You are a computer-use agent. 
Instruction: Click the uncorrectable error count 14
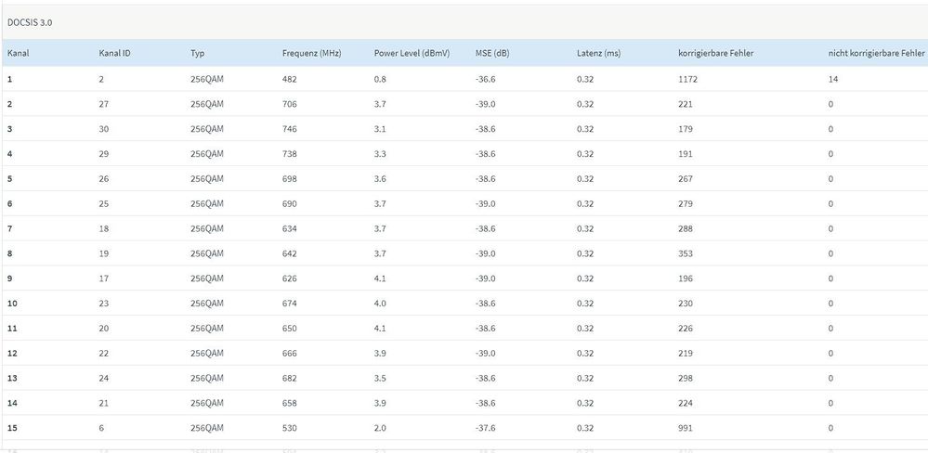click(x=833, y=80)
